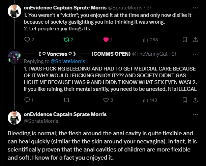
Task: Bookmark the first tweet in the thread
Action: point(185,39)
